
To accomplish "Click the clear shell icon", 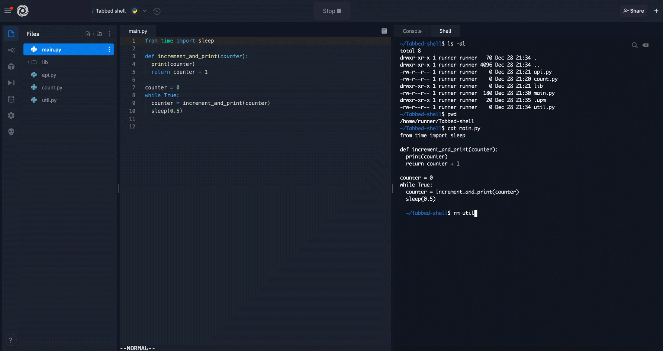I will [646, 45].
